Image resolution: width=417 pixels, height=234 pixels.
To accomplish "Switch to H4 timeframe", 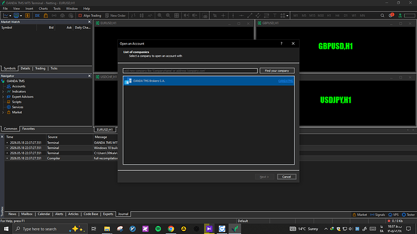I will click(337, 16).
